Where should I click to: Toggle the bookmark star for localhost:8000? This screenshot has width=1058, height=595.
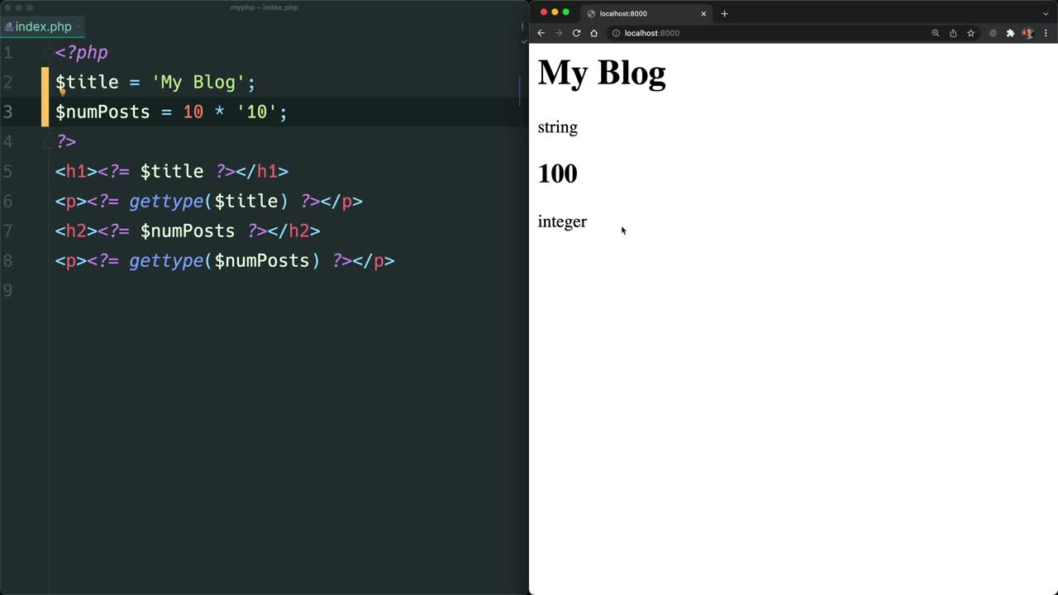tap(970, 33)
